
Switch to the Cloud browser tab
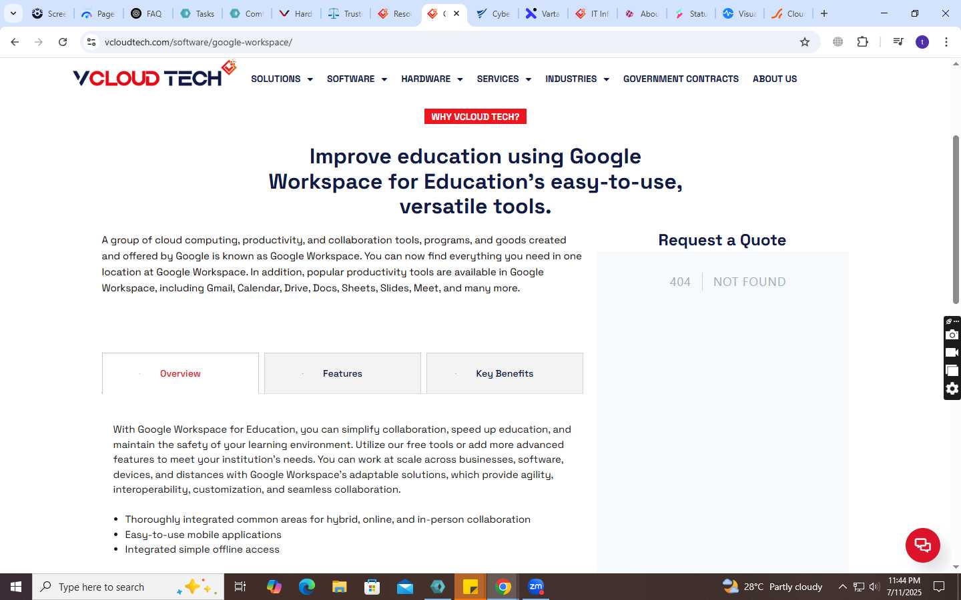pos(789,13)
